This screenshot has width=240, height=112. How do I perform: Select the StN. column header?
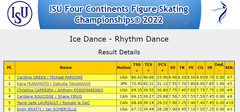pyautogui.click(x=229, y=68)
